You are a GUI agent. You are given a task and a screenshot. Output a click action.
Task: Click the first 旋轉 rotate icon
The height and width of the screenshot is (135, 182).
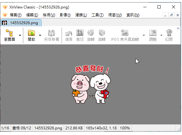click(91, 33)
